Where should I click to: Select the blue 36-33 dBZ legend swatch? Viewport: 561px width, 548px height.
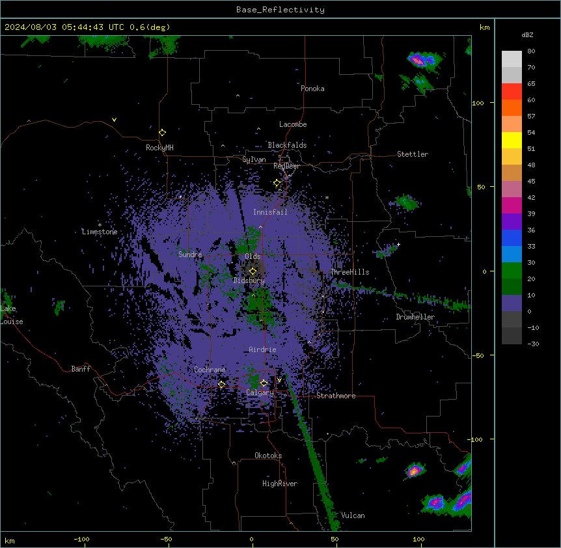512,238
